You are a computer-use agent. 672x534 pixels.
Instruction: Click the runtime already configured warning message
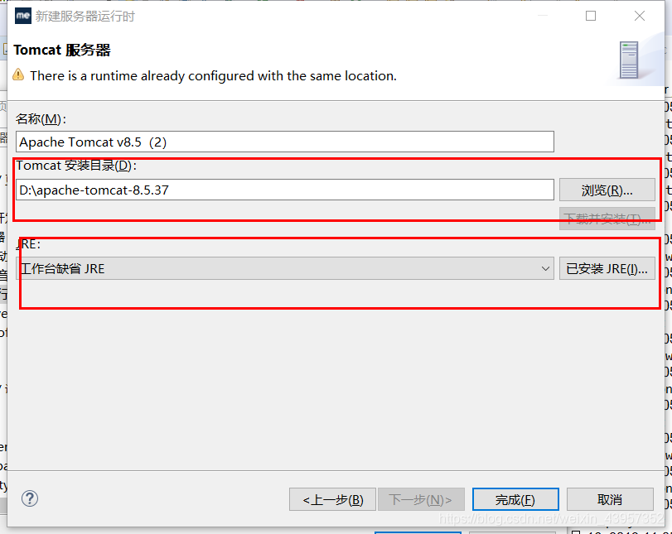tap(214, 76)
